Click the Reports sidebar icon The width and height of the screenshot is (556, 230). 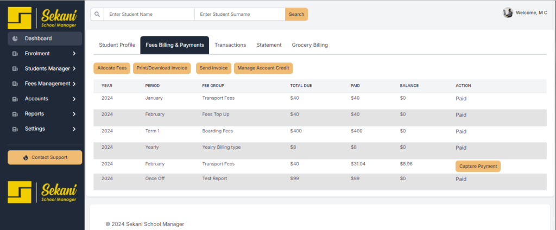click(15, 114)
